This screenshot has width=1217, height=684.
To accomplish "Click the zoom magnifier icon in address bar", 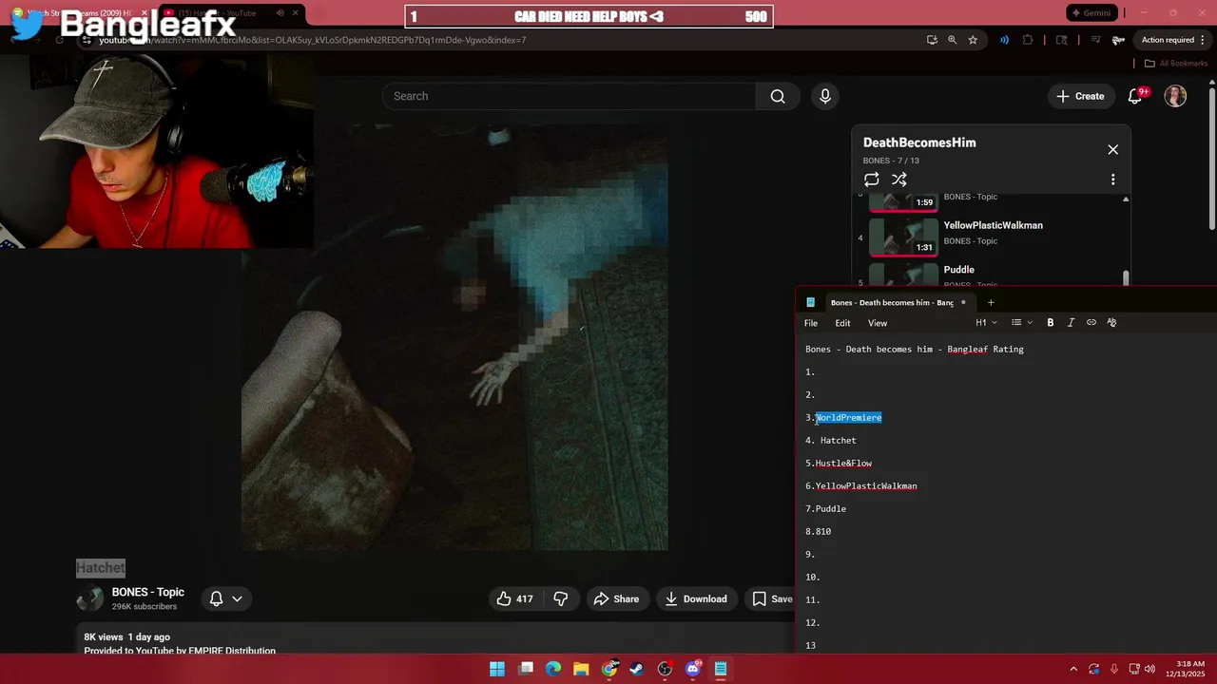I will click(952, 40).
